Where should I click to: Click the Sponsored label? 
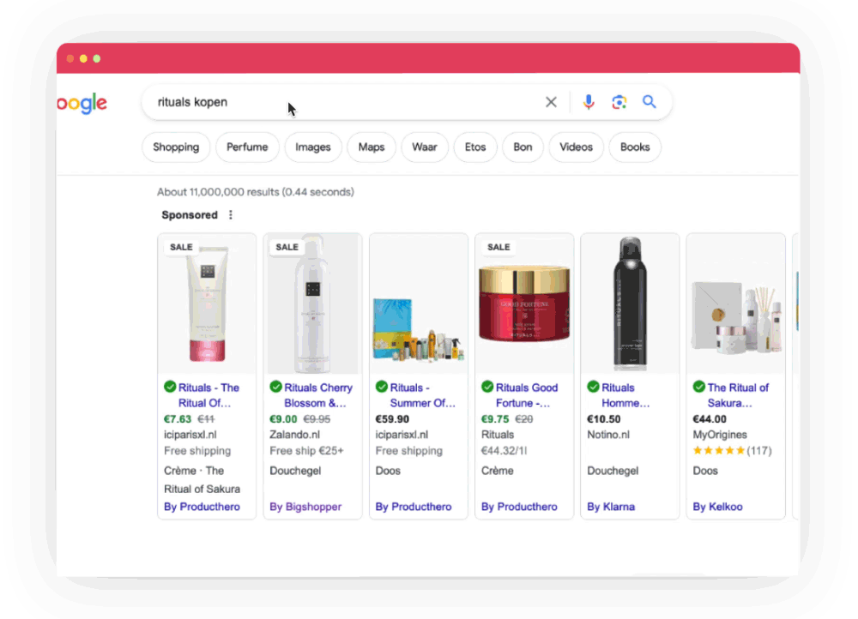click(x=190, y=215)
